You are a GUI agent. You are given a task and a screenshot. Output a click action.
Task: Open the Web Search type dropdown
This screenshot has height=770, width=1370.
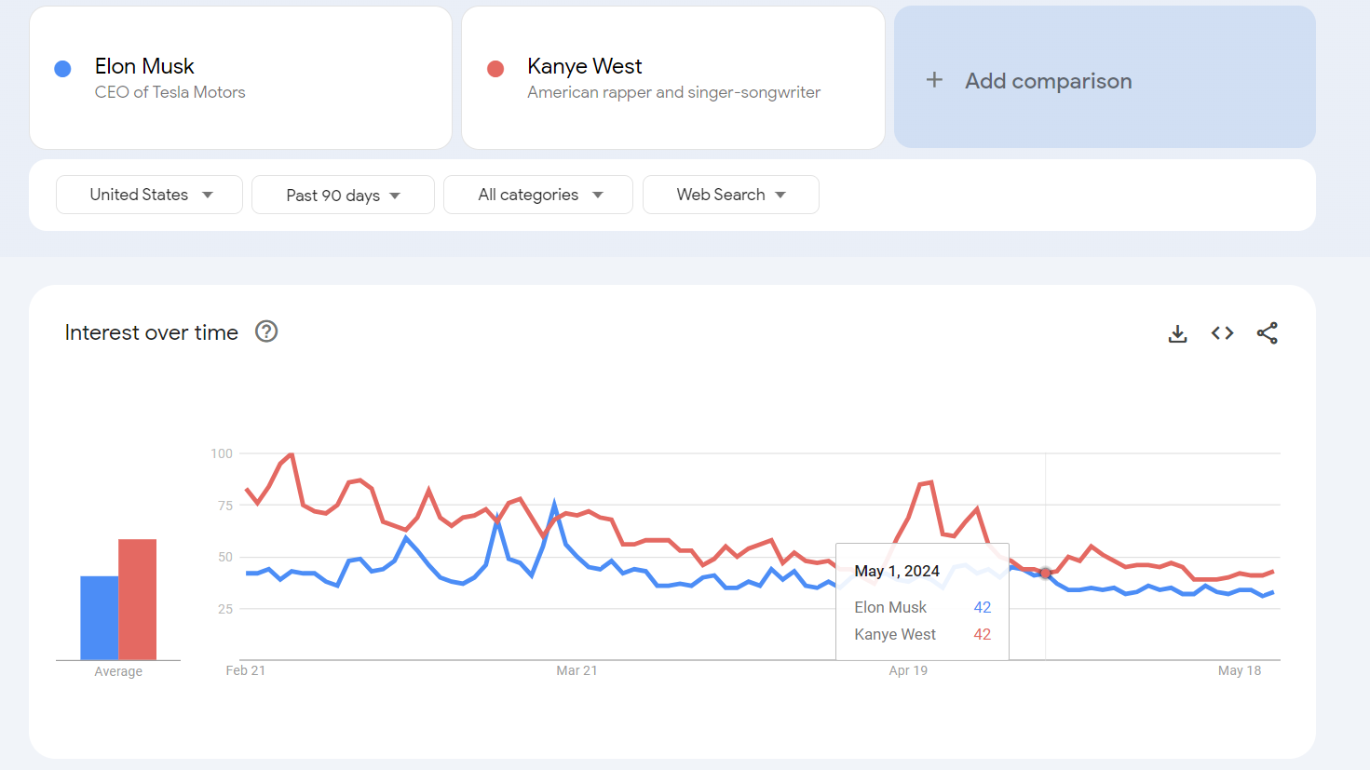[x=731, y=195]
